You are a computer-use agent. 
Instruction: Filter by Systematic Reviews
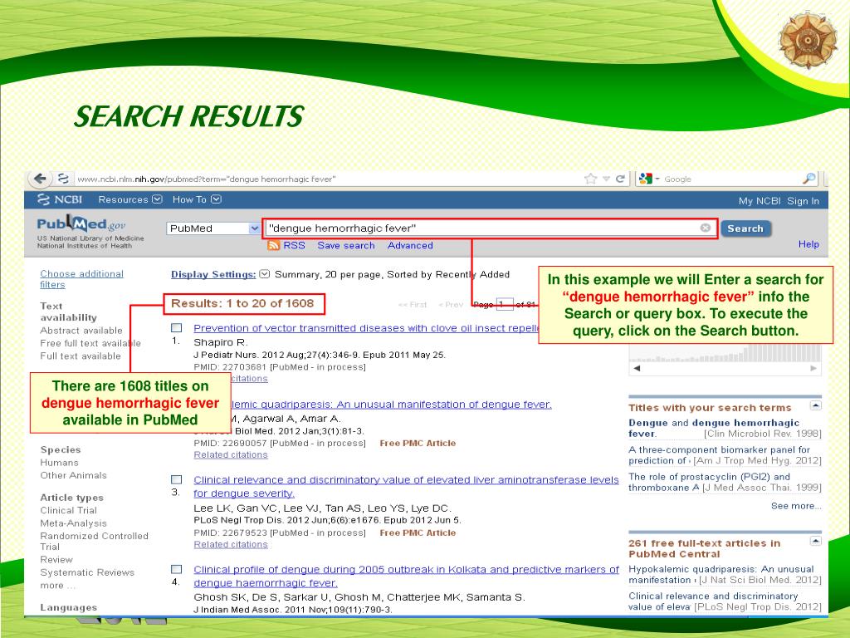click(86, 572)
